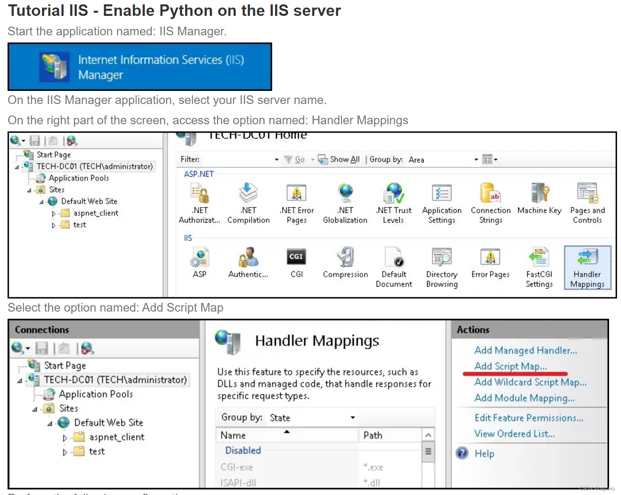Open Internet Information Services (IIS) Manager tile
This screenshot has height=495, width=621.
[140, 67]
